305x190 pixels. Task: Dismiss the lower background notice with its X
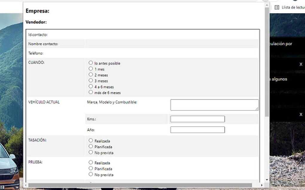coord(301,114)
